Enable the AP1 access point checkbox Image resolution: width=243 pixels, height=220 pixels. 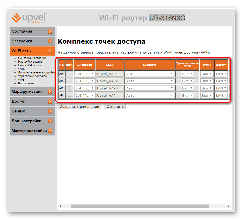[x=69, y=74]
